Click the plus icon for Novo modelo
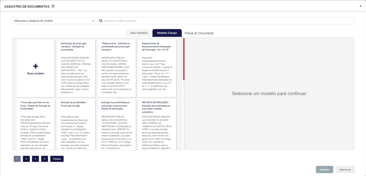Screen dimensions: 366x176 35,67
